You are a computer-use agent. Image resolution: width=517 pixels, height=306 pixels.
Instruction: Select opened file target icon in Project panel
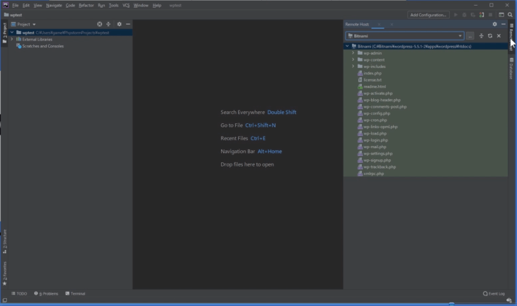click(x=100, y=24)
